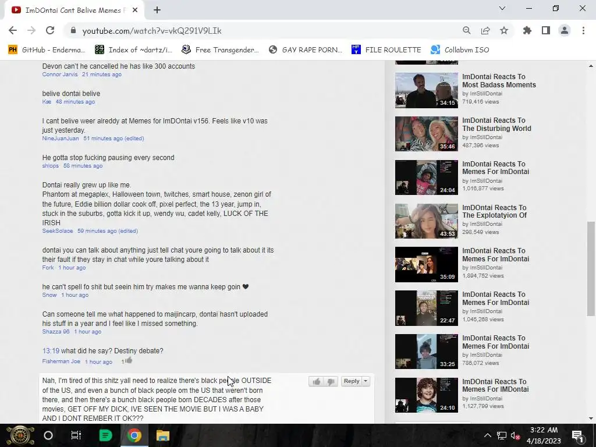Show hidden system tray icons
596x447 pixels.
(x=487, y=435)
